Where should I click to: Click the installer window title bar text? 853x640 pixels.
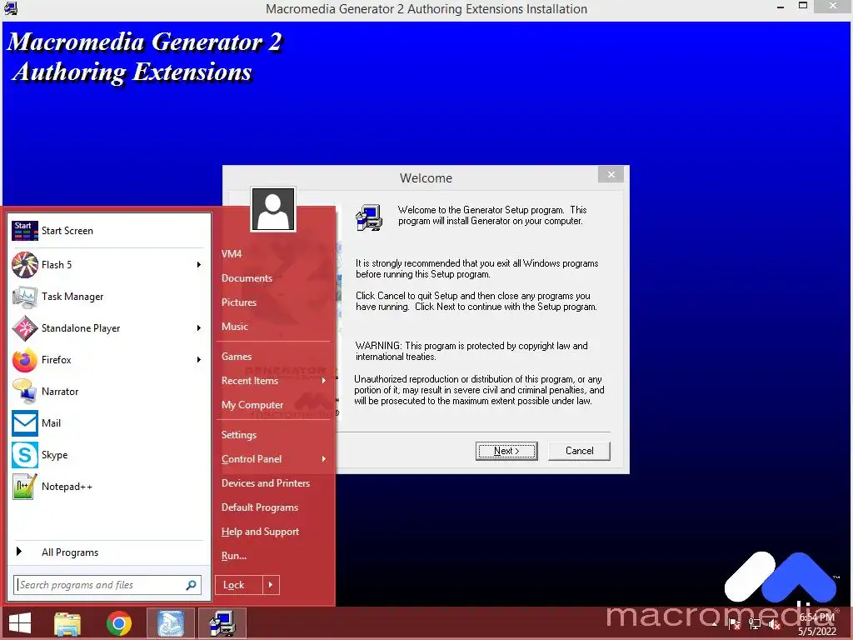pyautogui.click(x=426, y=8)
